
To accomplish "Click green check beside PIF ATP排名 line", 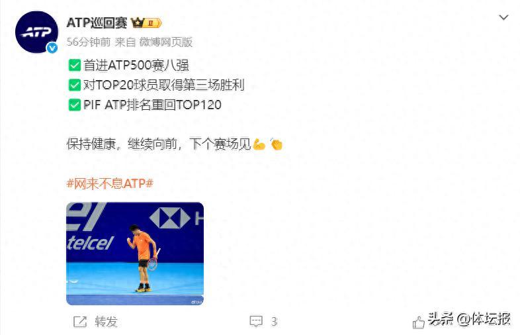I will (x=75, y=105).
